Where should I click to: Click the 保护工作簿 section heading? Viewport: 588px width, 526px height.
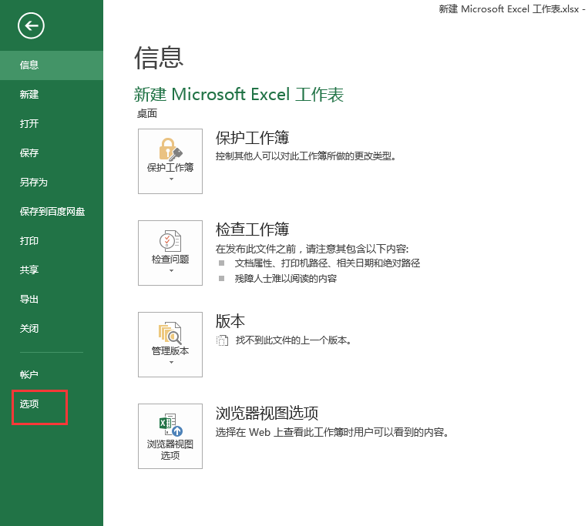click(252, 138)
